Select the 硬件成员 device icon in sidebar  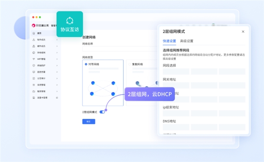click(x=34, y=46)
